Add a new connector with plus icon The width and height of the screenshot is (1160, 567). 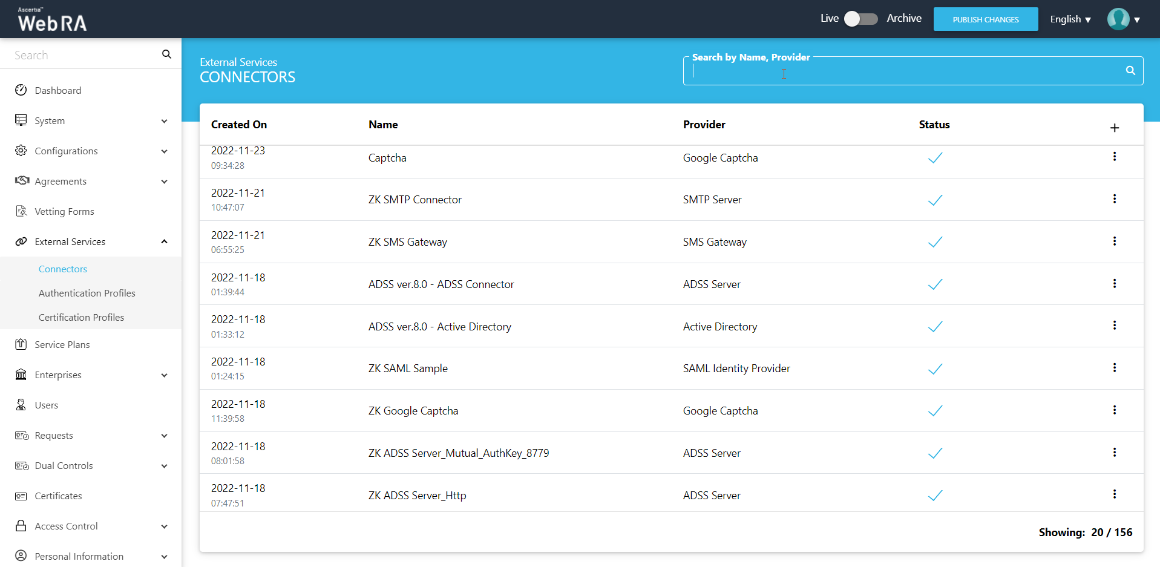(x=1115, y=128)
